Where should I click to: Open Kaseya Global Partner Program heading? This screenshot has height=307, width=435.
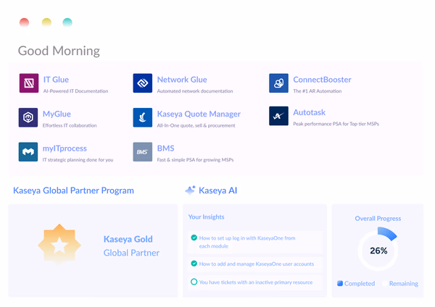(x=73, y=190)
